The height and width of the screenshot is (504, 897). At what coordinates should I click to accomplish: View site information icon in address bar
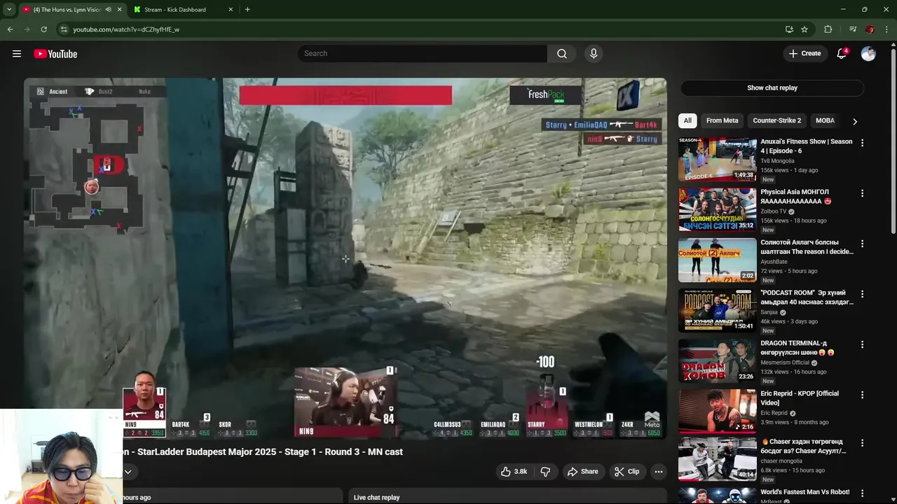click(x=64, y=29)
